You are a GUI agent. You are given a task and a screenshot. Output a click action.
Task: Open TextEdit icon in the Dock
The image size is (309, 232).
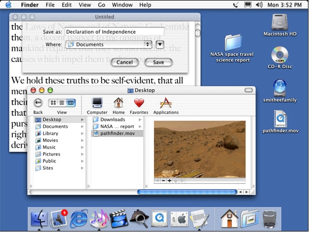click(199, 219)
